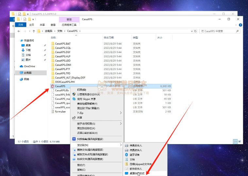The height and width of the screenshot is (176, 248).
Task: Refresh the CasaXPS folder listing
Action: (x=195, y=31)
